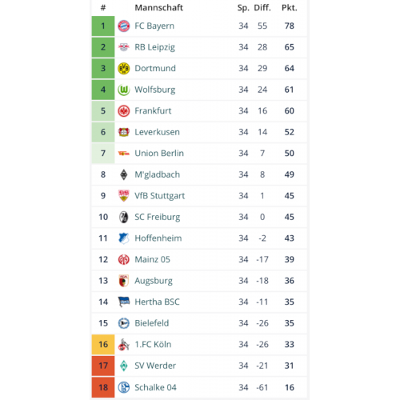The height and width of the screenshot is (400, 400).
Task: Select the Leverkusen club logo
Action: (124, 132)
